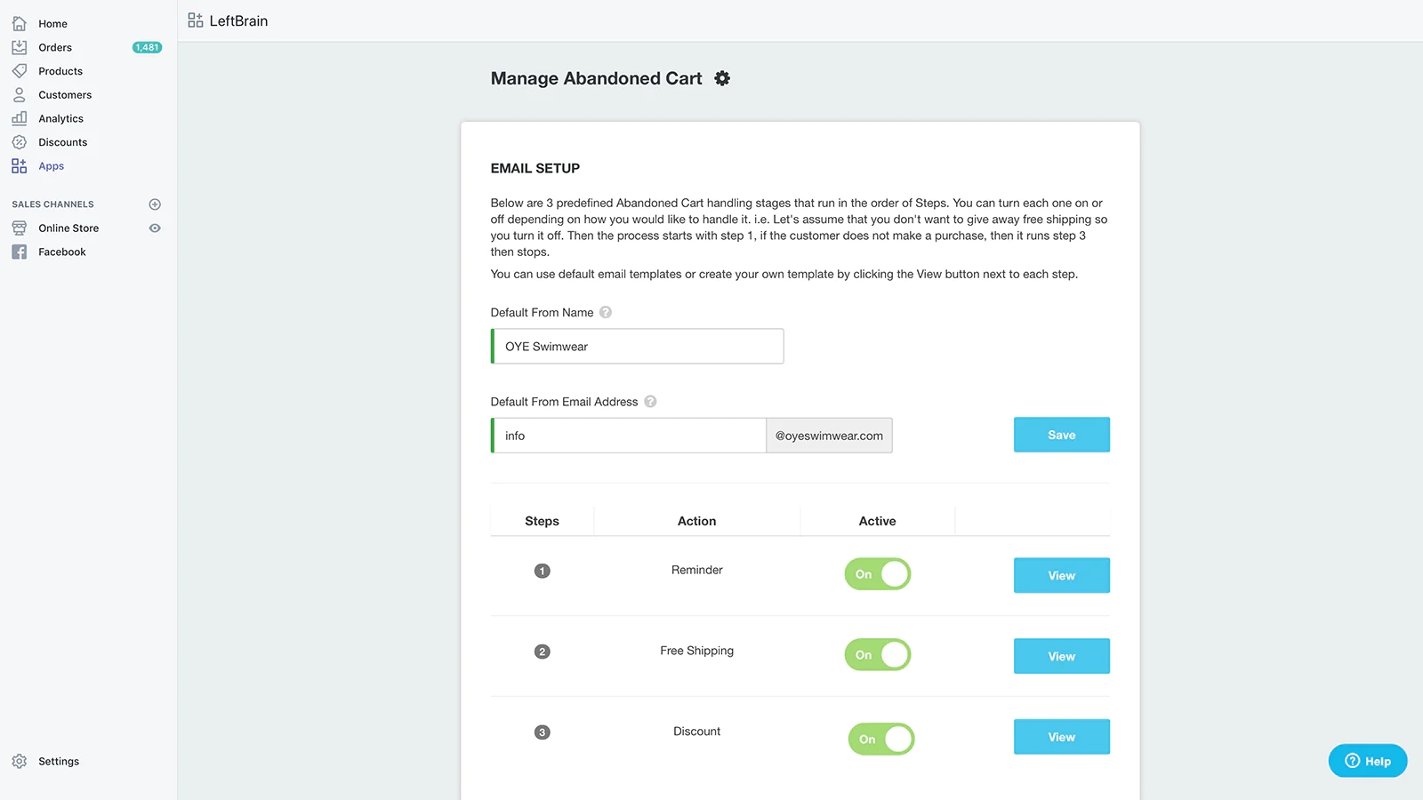Add a sales channel with the plus icon
This screenshot has width=1423, height=800.
pos(155,204)
